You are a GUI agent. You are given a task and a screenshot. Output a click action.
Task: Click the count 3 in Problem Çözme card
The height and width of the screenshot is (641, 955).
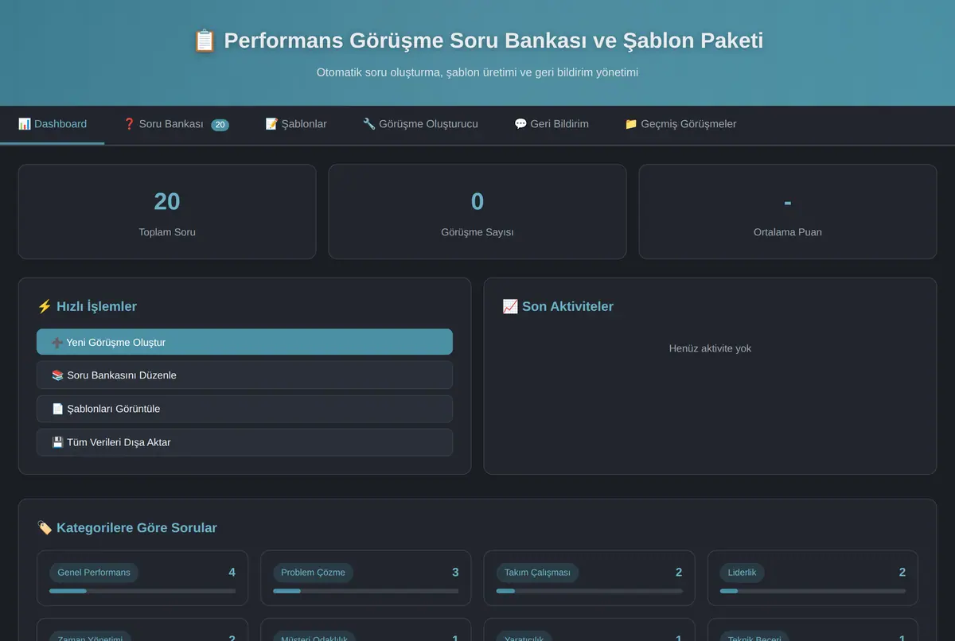(x=455, y=573)
